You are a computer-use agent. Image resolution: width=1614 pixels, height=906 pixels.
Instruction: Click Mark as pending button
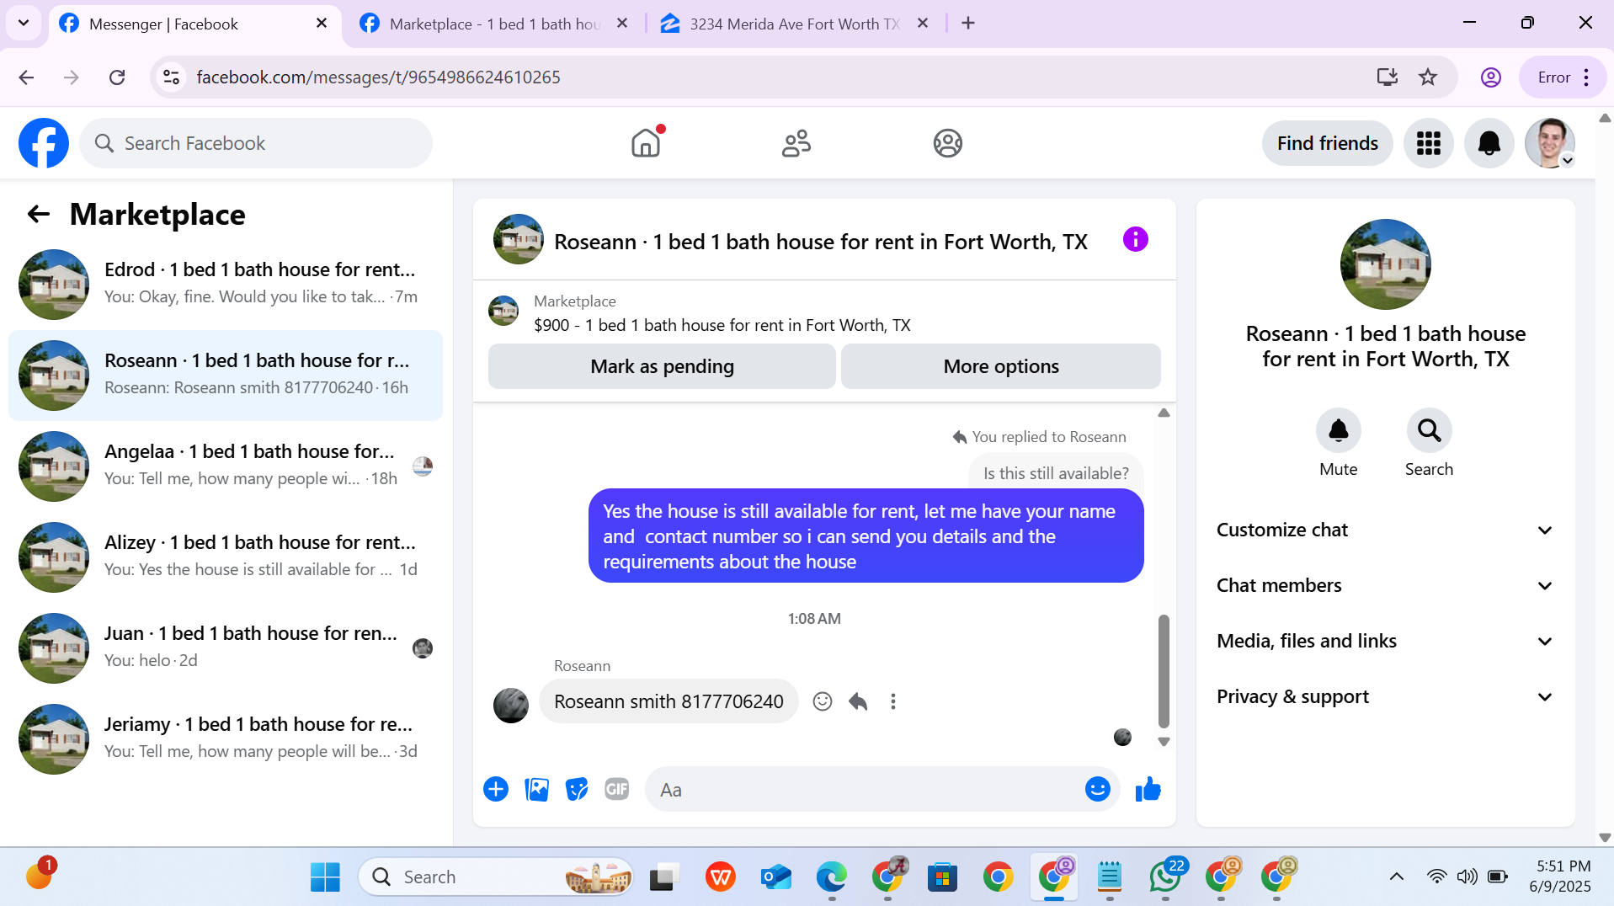point(662,366)
